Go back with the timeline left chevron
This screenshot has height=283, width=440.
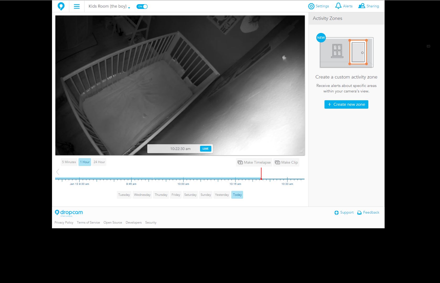[58, 172]
